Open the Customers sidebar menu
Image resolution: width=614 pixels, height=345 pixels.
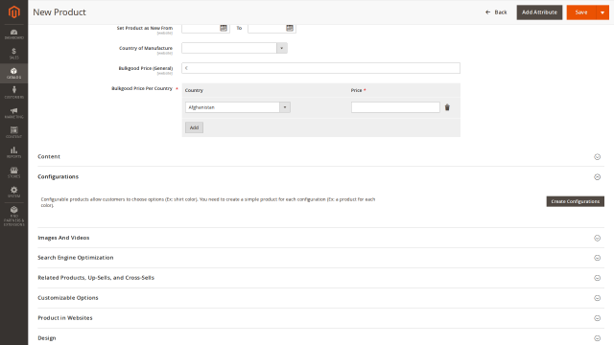pyautogui.click(x=13, y=93)
